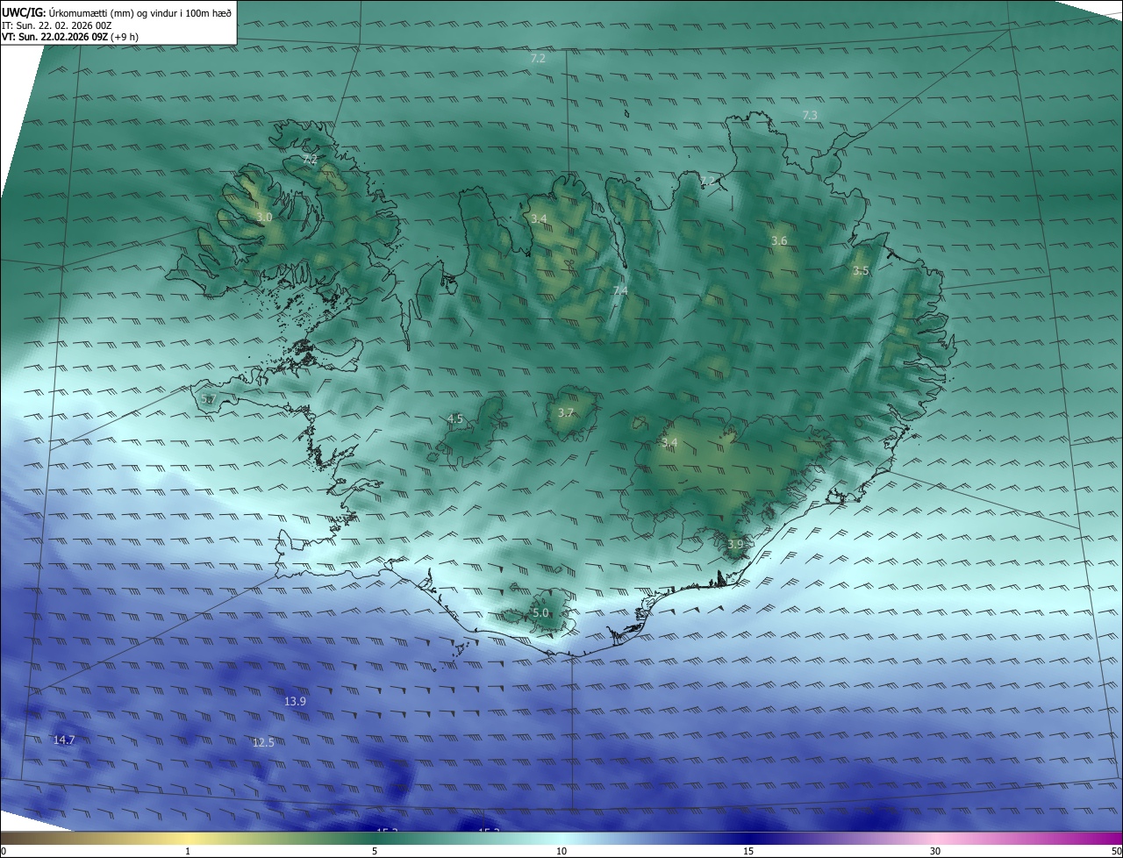Click the 3.4 value on Vatnajökull glacier
This screenshot has height=858, width=1123.
[669, 442]
